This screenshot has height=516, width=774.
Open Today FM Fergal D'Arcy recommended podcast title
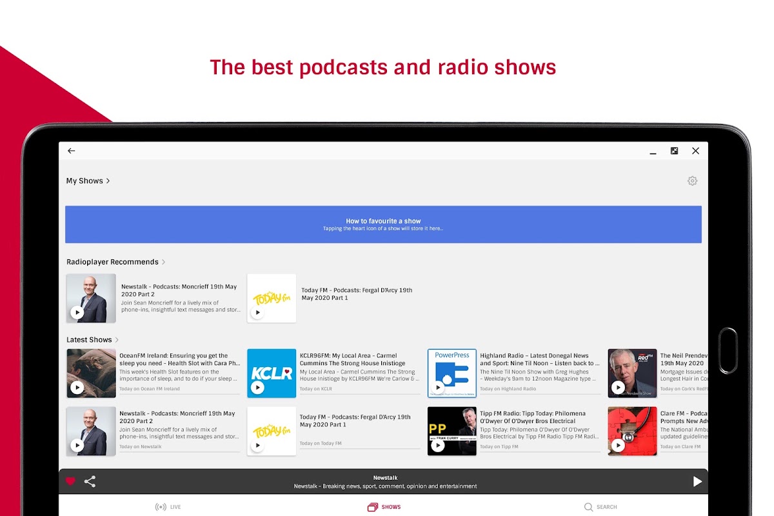pyautogui.click(x=357, y=294)
